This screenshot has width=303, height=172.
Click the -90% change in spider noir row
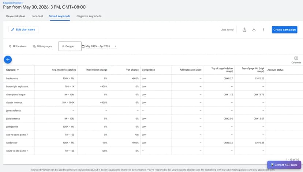pyautogui.click(x=105, y=143)
